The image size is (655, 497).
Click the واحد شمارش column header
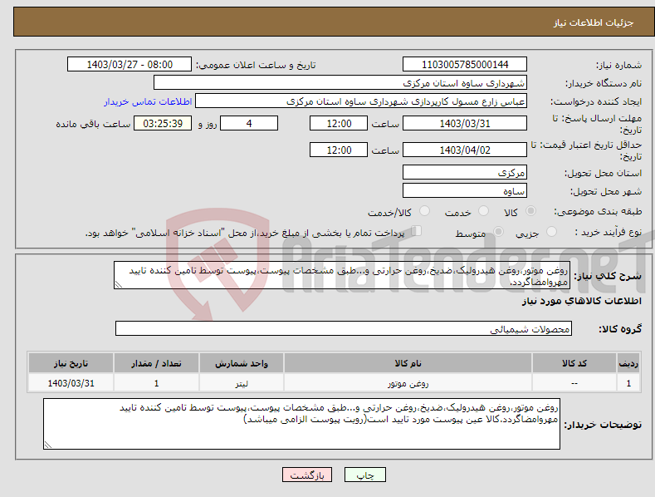(x=242, y=363)
